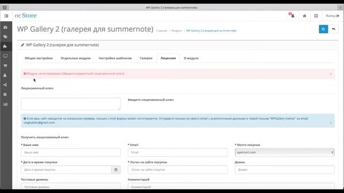Log out using Выход link
The image size is (344, 193).
pyautogui.click(x=332, y=16)
